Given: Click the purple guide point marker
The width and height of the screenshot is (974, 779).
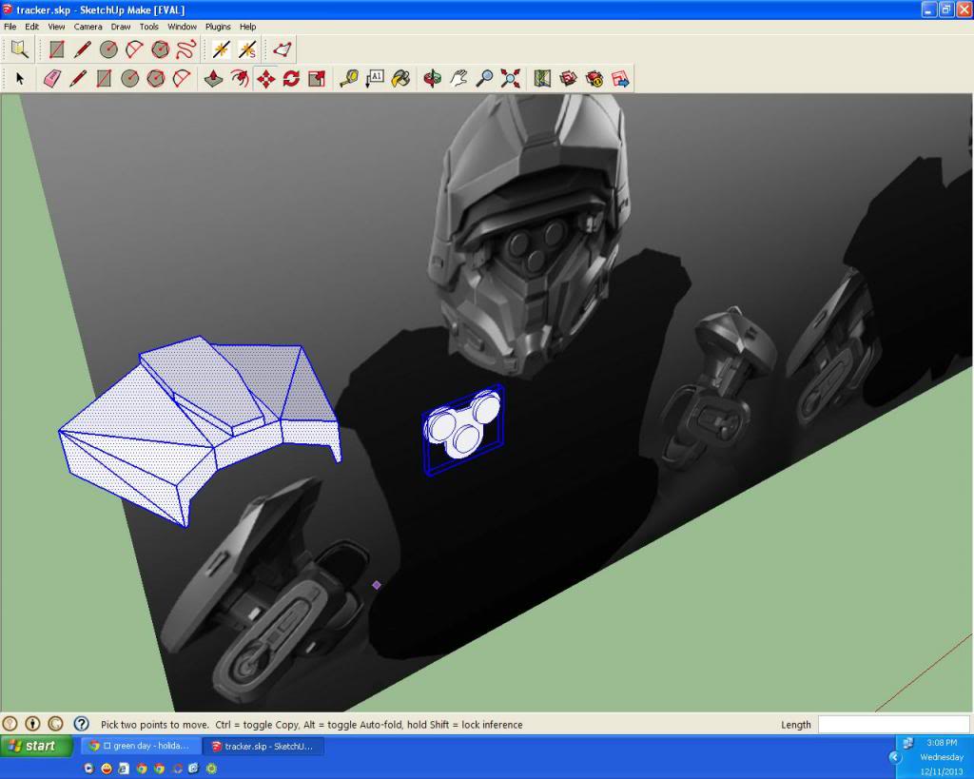Looking at the screenshot, I should click(x=377, y=585).
